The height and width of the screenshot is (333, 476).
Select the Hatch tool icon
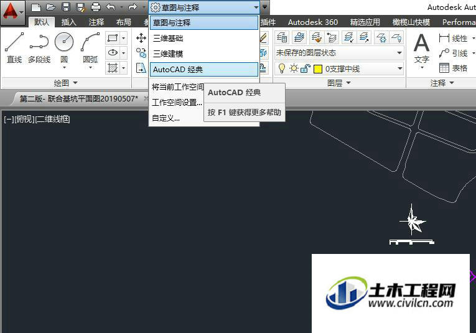point(113,67)
